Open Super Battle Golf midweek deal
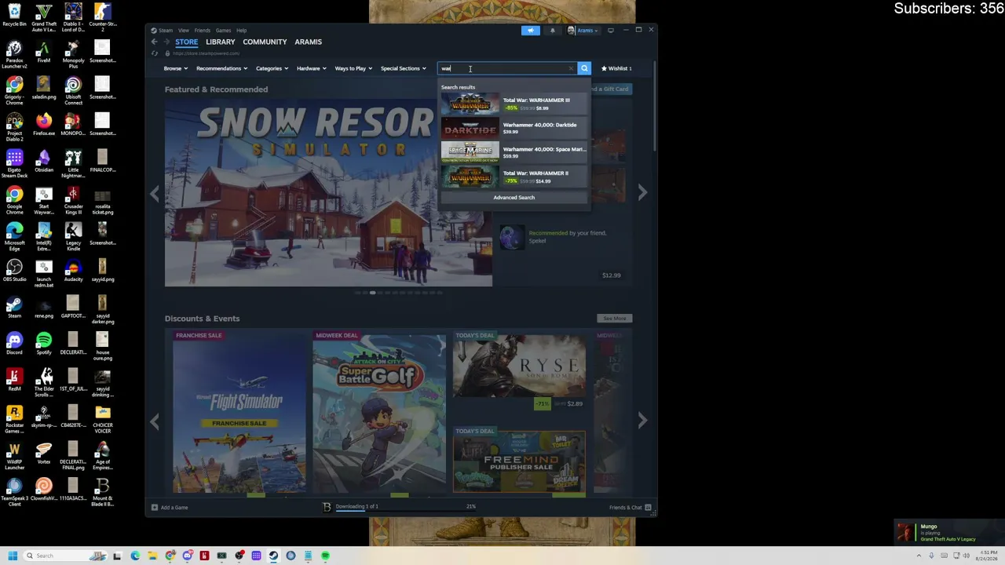The image size is (1005, 565). pyautogui.click(x=379, y=413)
